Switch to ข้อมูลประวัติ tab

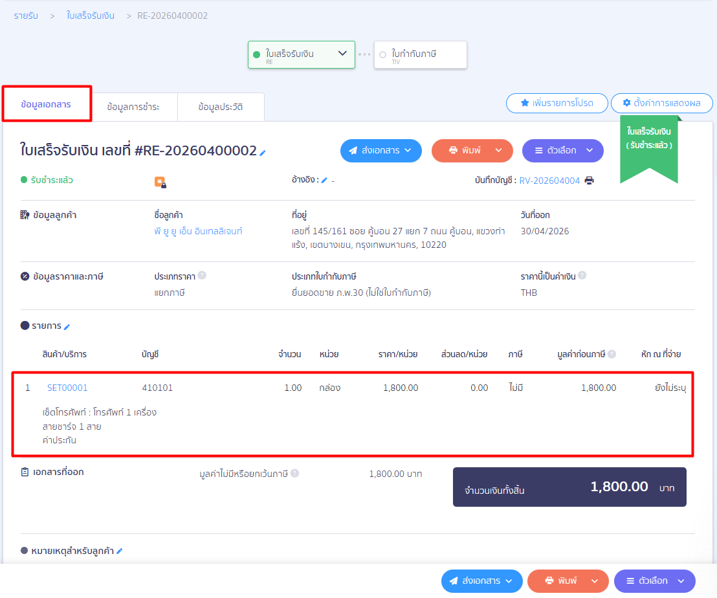(x=221, y=107)
